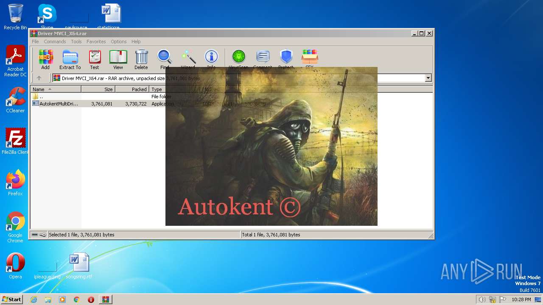Image resolution: width=543 pixels, height=305 pixels.
Task: Switch to WinRAR taskbar button
Action: coord(105,299)
